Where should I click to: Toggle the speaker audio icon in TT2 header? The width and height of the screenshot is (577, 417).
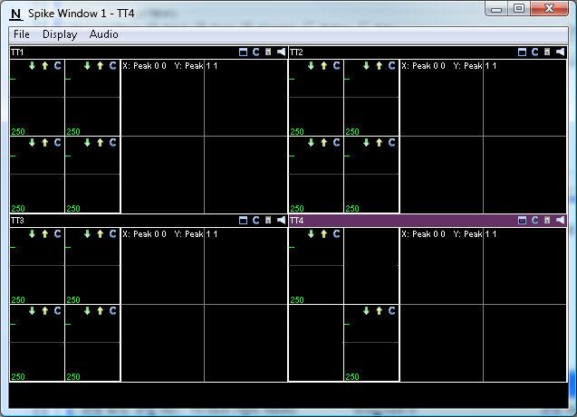[560, 52]
